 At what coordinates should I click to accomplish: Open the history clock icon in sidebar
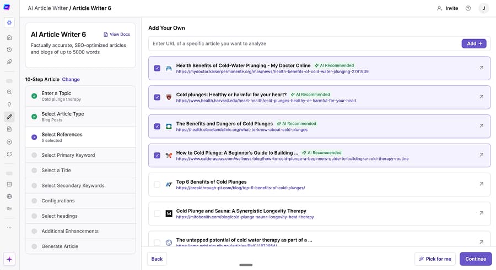pos(9,49)
